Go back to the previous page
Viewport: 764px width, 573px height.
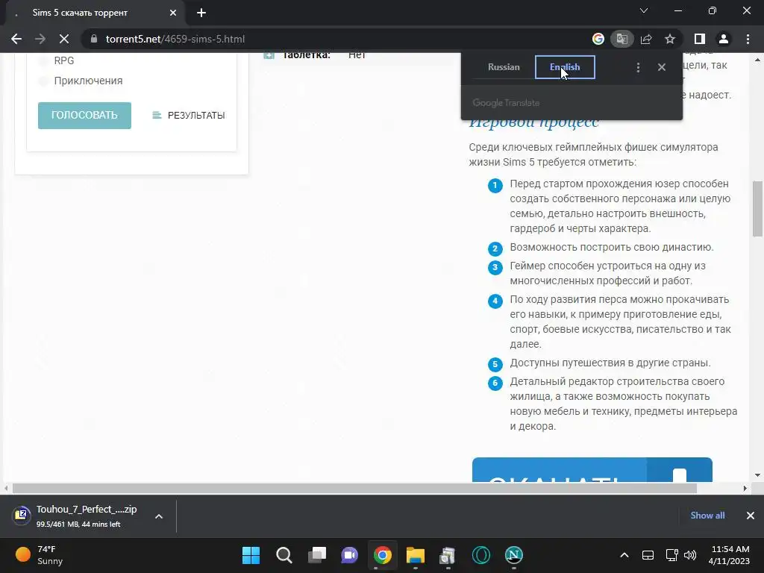16,39
